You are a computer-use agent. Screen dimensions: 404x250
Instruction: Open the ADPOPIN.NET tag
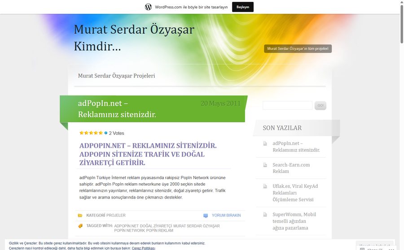[x=126, y=226]
